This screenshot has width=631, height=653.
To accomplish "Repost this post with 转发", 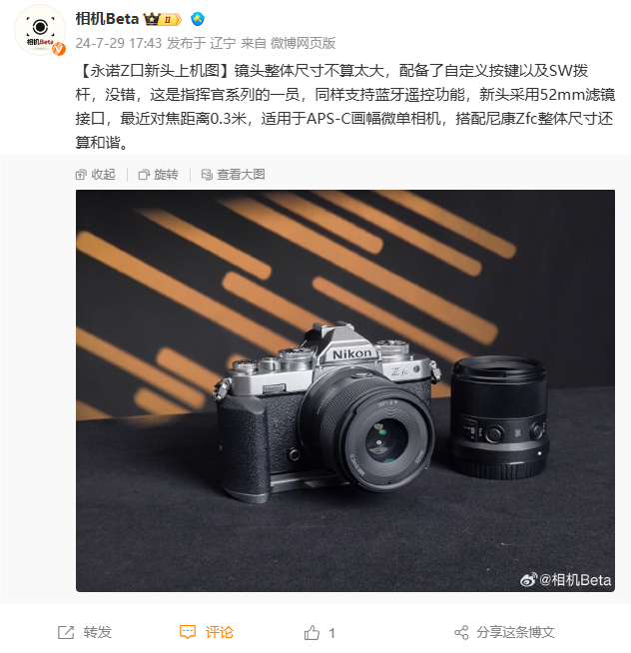I will click(85, 632).
